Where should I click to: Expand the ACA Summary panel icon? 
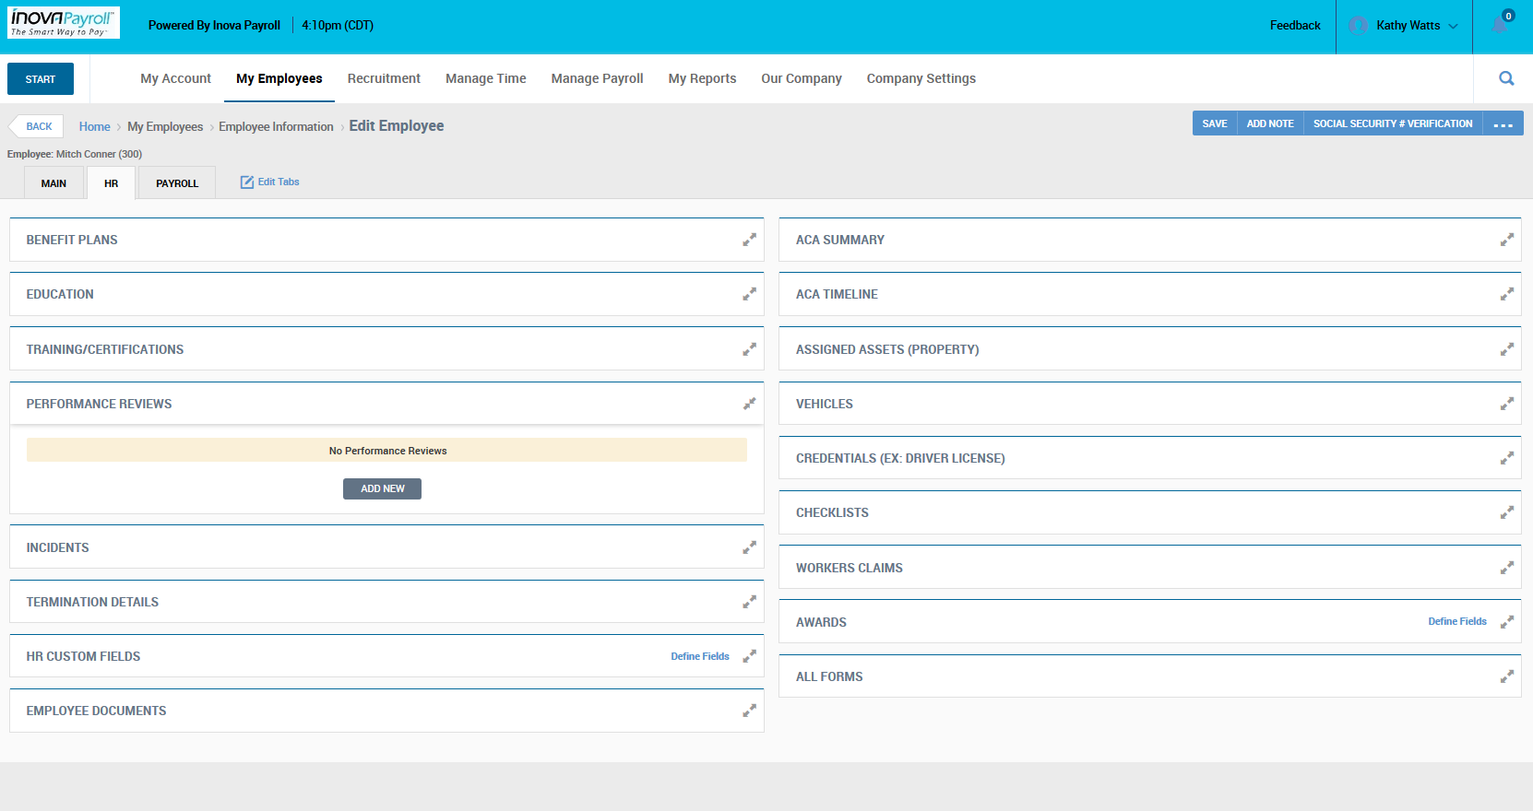(1506, 240)
